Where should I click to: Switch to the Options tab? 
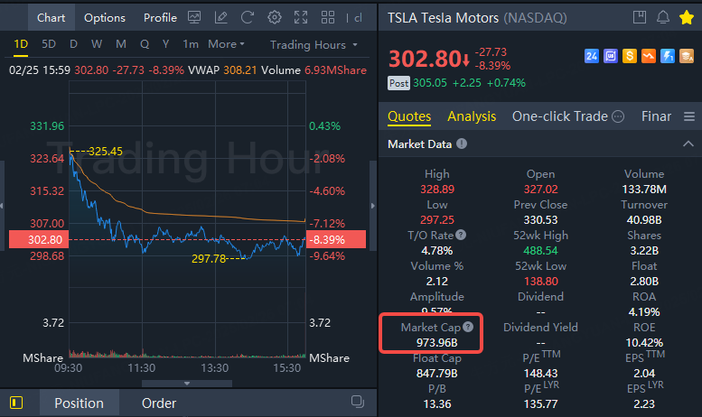[x=105, y=17]
